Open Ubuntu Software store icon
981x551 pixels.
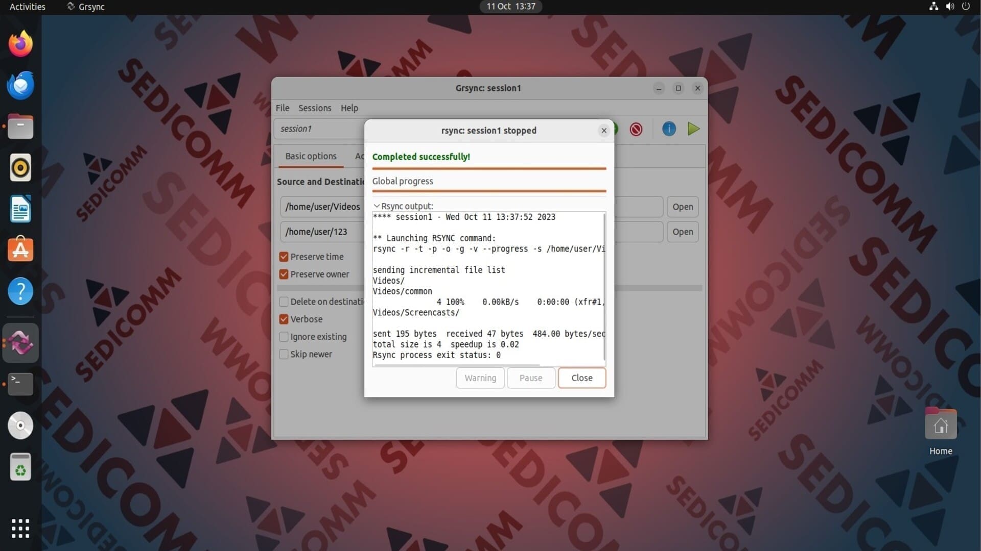(x=20, y=249)
